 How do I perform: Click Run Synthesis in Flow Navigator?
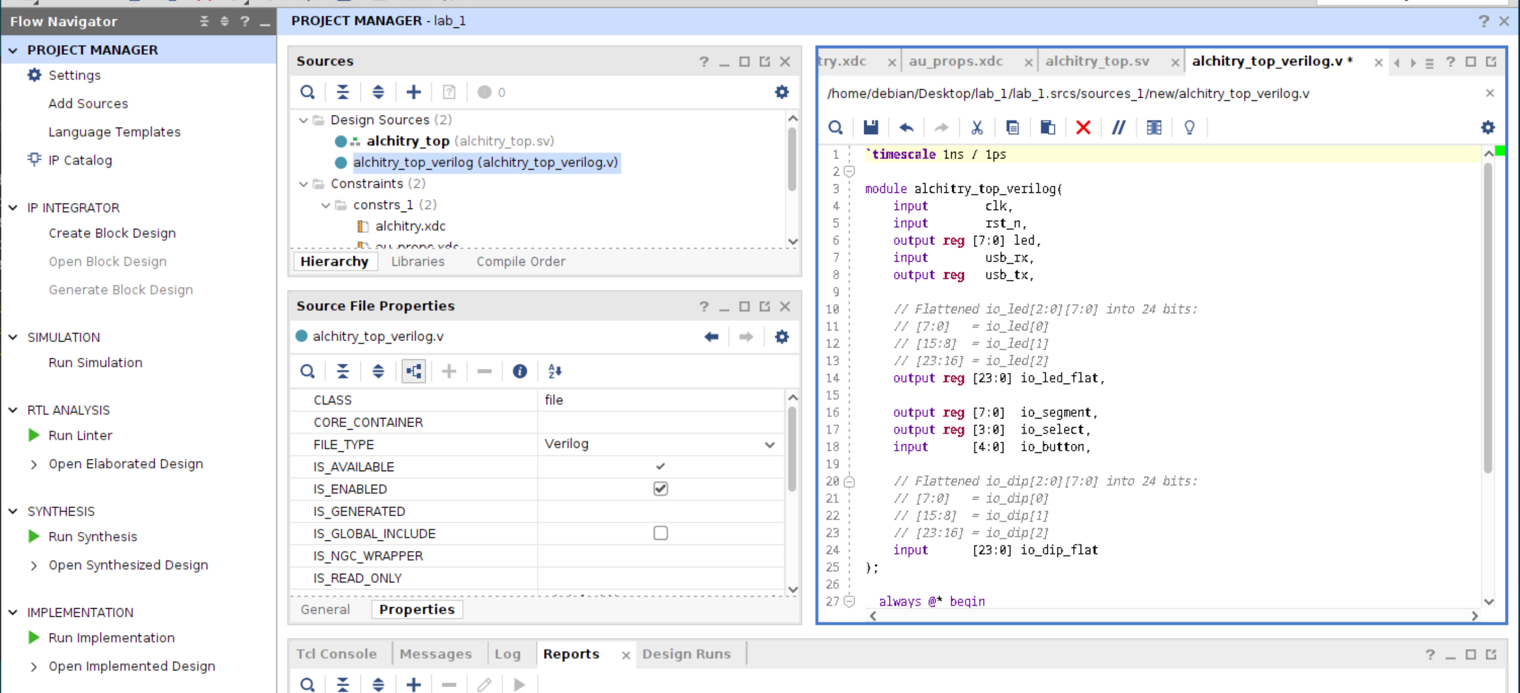point(92,537)
